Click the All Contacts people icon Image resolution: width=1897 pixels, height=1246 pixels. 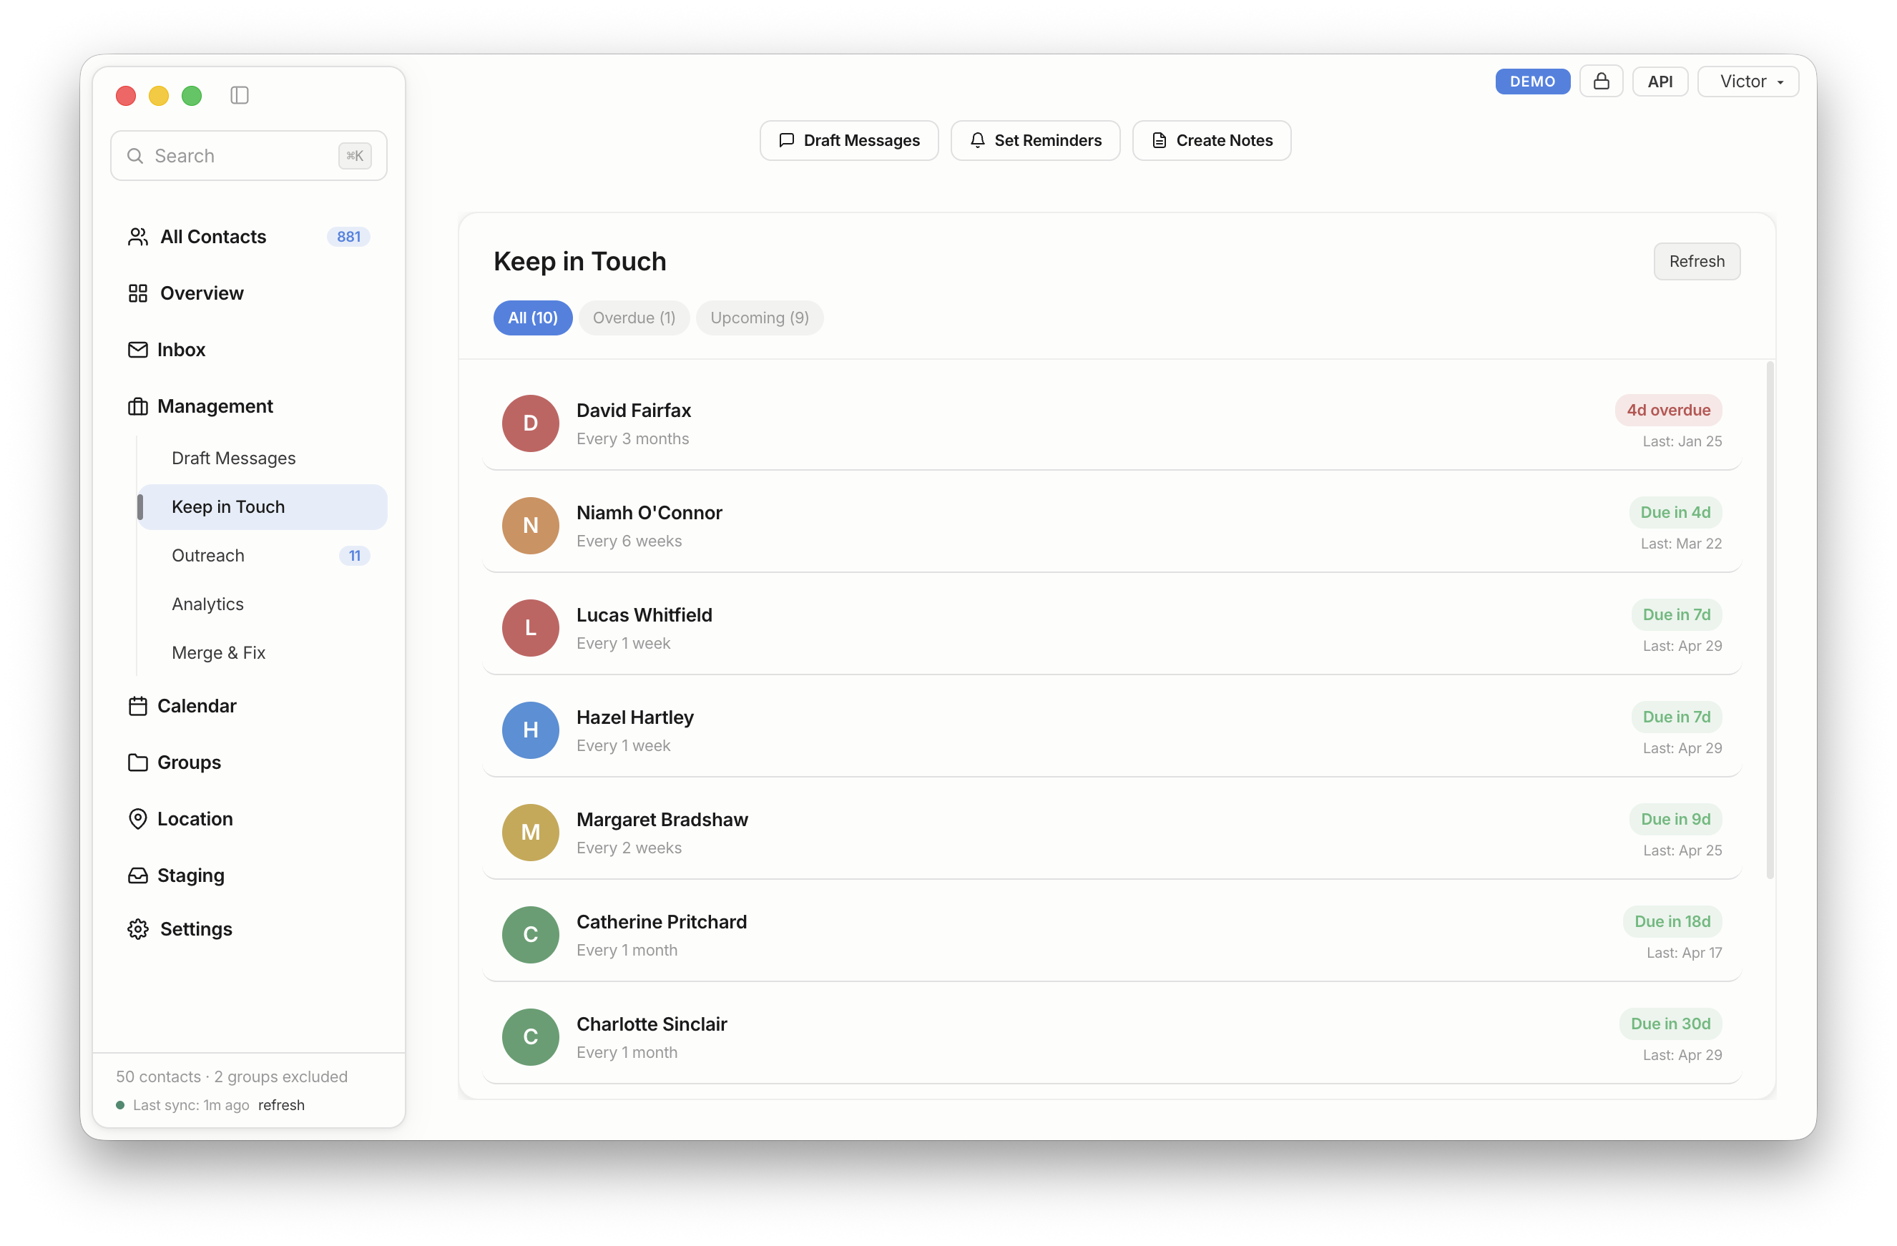point(138,237)
